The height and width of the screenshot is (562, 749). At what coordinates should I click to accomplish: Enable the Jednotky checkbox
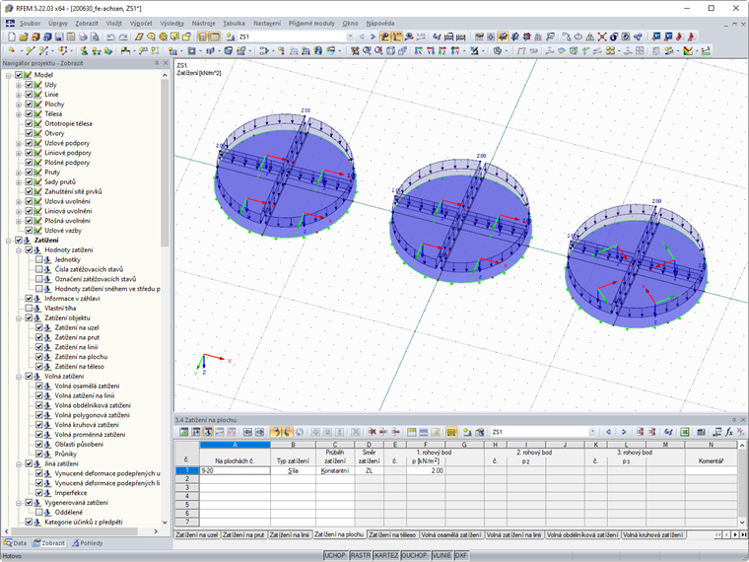tap(39, 259)
